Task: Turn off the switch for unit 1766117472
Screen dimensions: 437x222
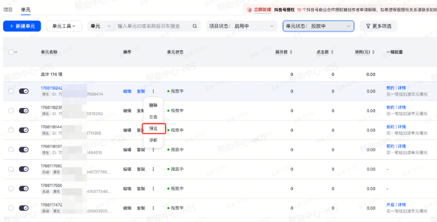Action: (24, 208)
